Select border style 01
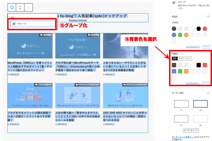Viewport: 212px width, 141px height. tap(181, 104)
